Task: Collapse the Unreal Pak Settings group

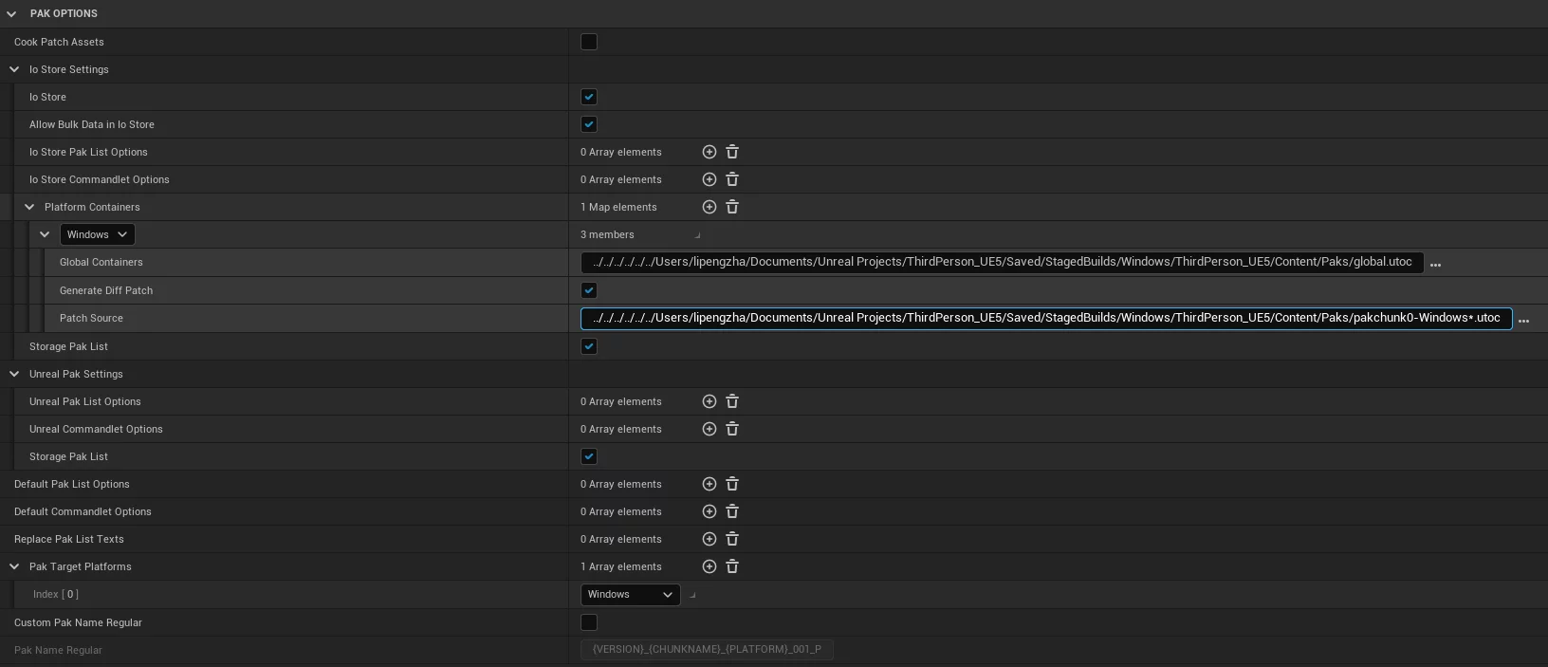Action: click(14, 374)
